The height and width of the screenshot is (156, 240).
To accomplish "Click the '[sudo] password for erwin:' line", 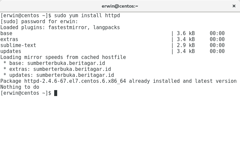I will tap(39, 22).
